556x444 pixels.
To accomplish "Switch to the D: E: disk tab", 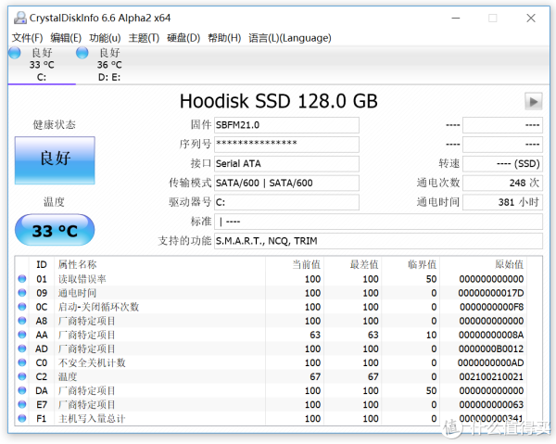I will tap(109, 65).
